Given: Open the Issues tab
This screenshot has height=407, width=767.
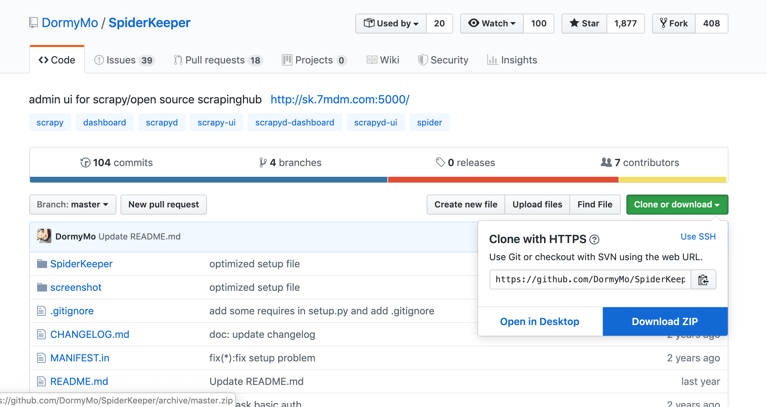Looking at the screenshot, I should (x=124, y=60).
